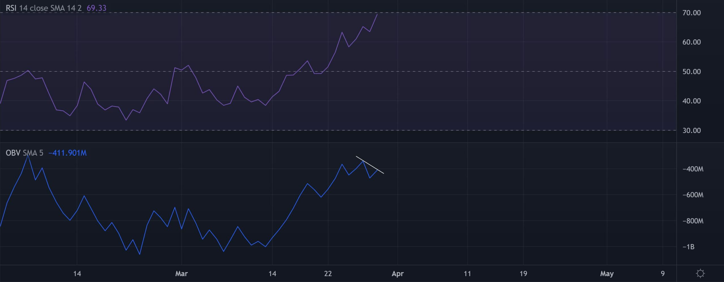Viewport: 724px width, 282px height.
Task: Click the OBV indicator title label
Action: click(x=13, y=153)
